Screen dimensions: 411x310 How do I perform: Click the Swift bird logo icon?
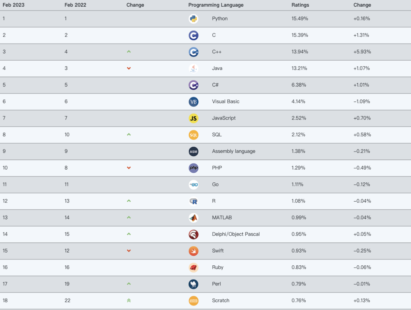pos(193,251)
